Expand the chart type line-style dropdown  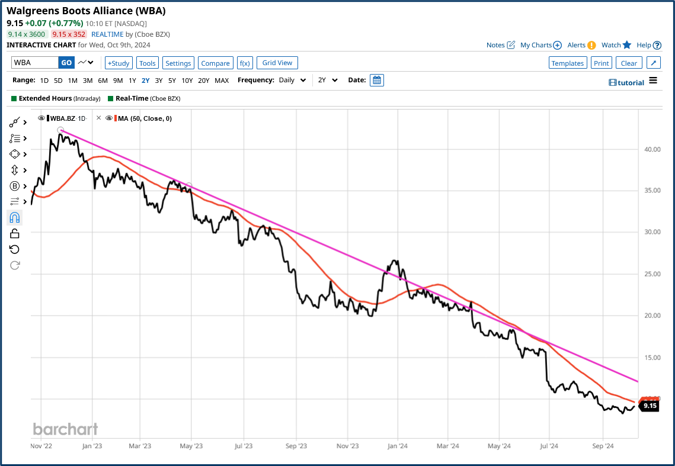[87, 63]
